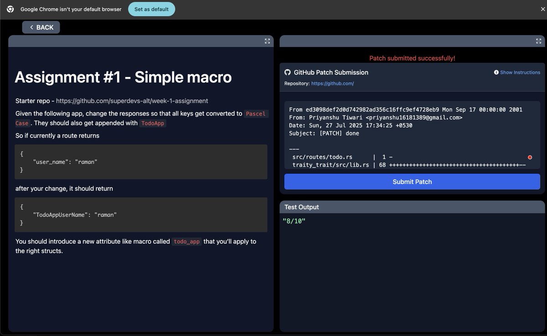Click the Assignment #1 - Simple macro heading

coord(123,77)
